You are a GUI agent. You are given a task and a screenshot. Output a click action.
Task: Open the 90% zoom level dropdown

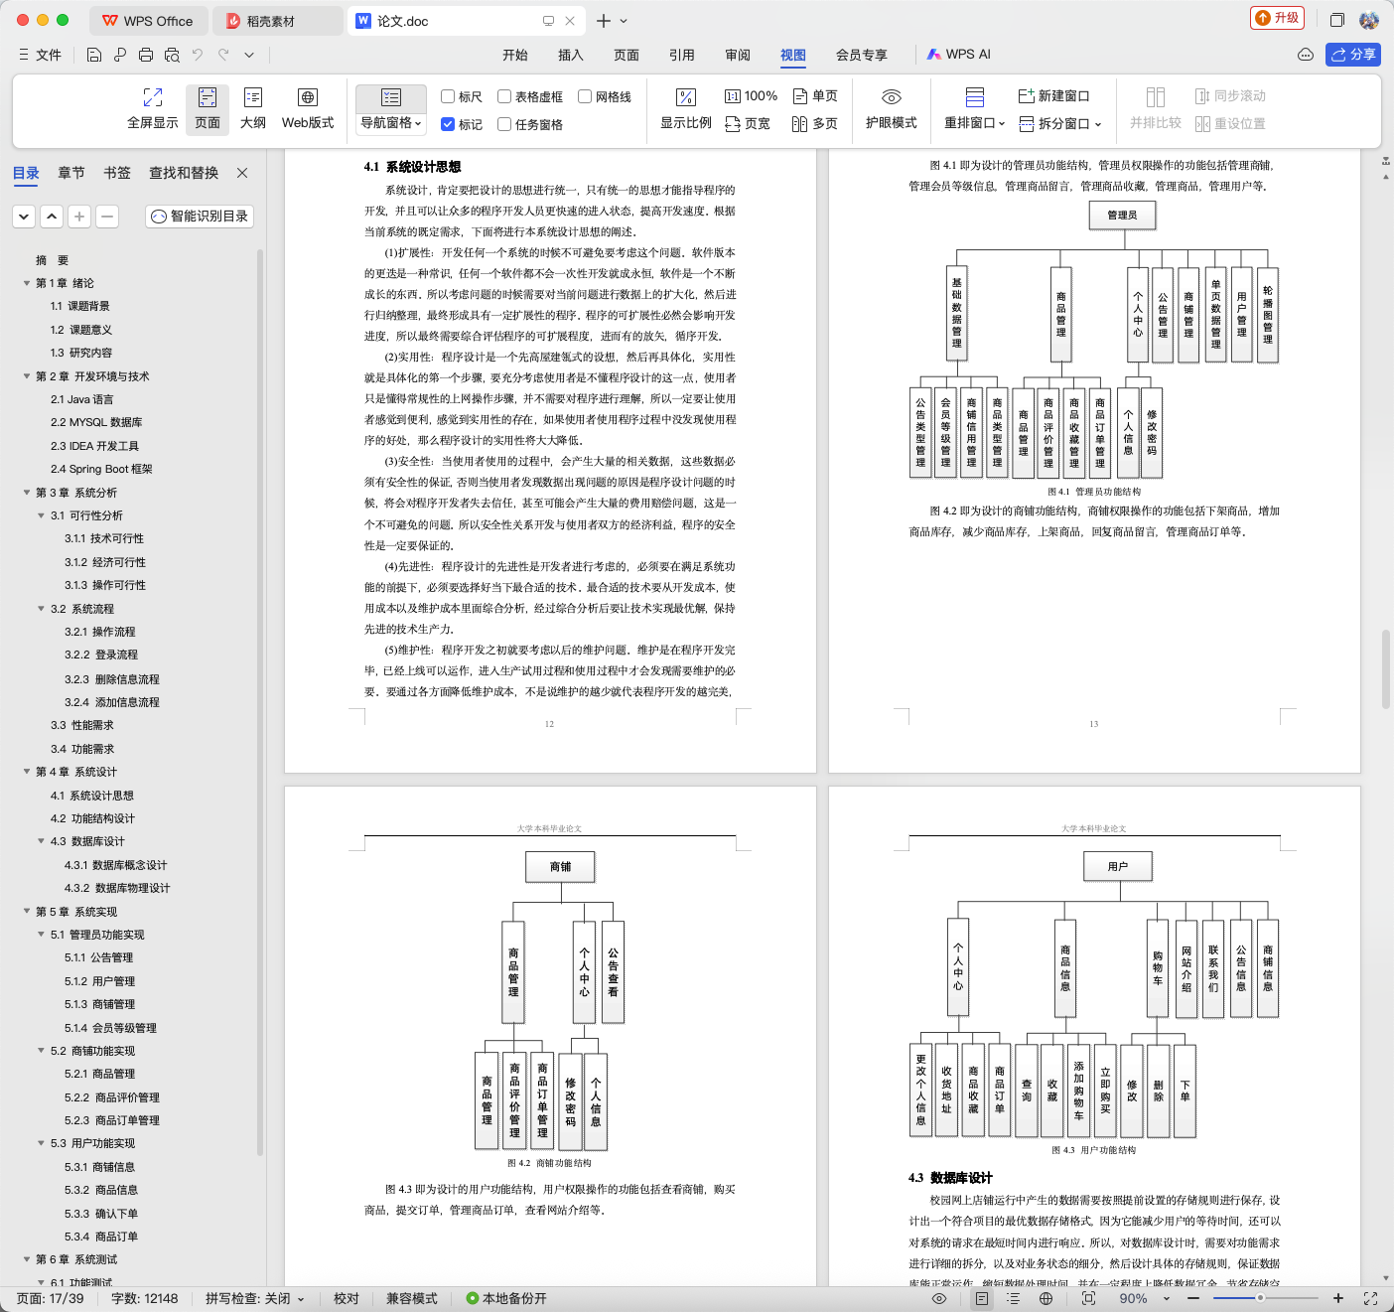tap(1166, 1298)
